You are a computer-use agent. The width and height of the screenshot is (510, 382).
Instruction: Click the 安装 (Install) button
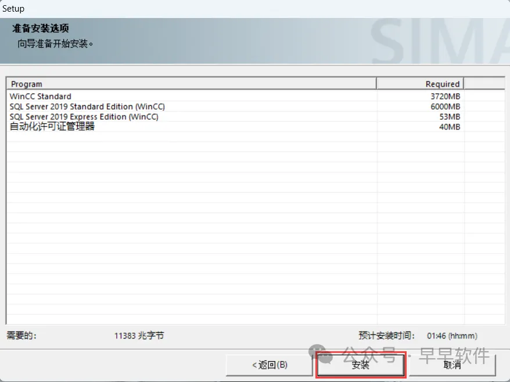coord(360,365)
